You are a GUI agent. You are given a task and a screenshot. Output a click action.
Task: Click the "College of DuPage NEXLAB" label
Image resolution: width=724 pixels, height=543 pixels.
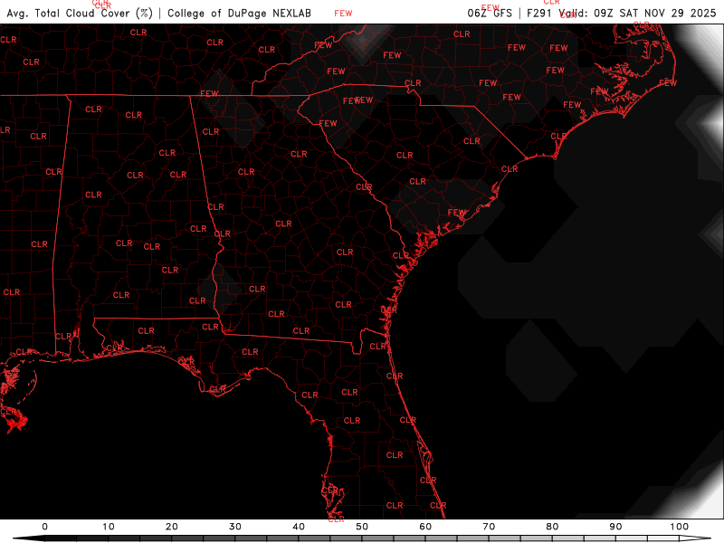coord(239,13)
